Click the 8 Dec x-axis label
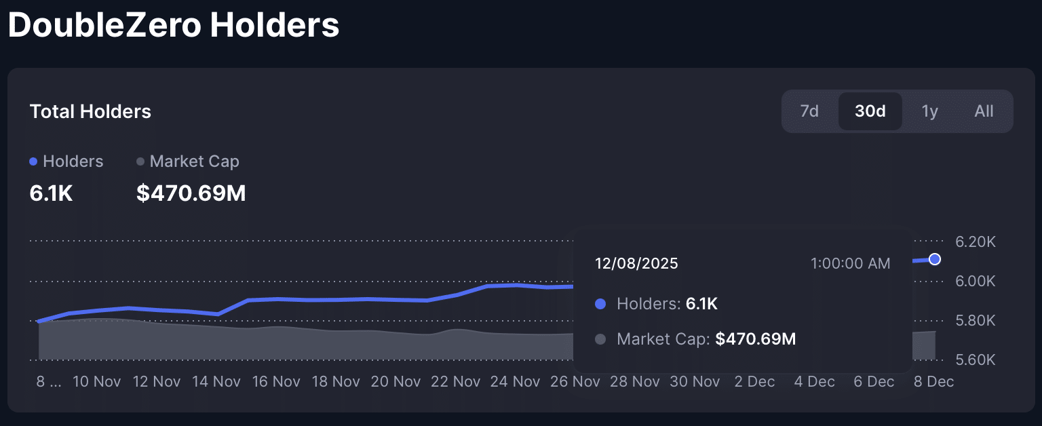The width and height of the screenshot is (1042, 426). click(933, 381)
